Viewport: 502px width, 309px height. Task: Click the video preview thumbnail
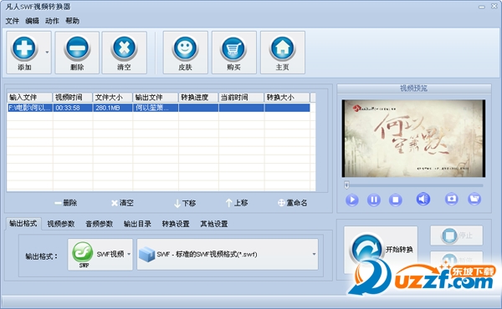[x=413, y=139]
